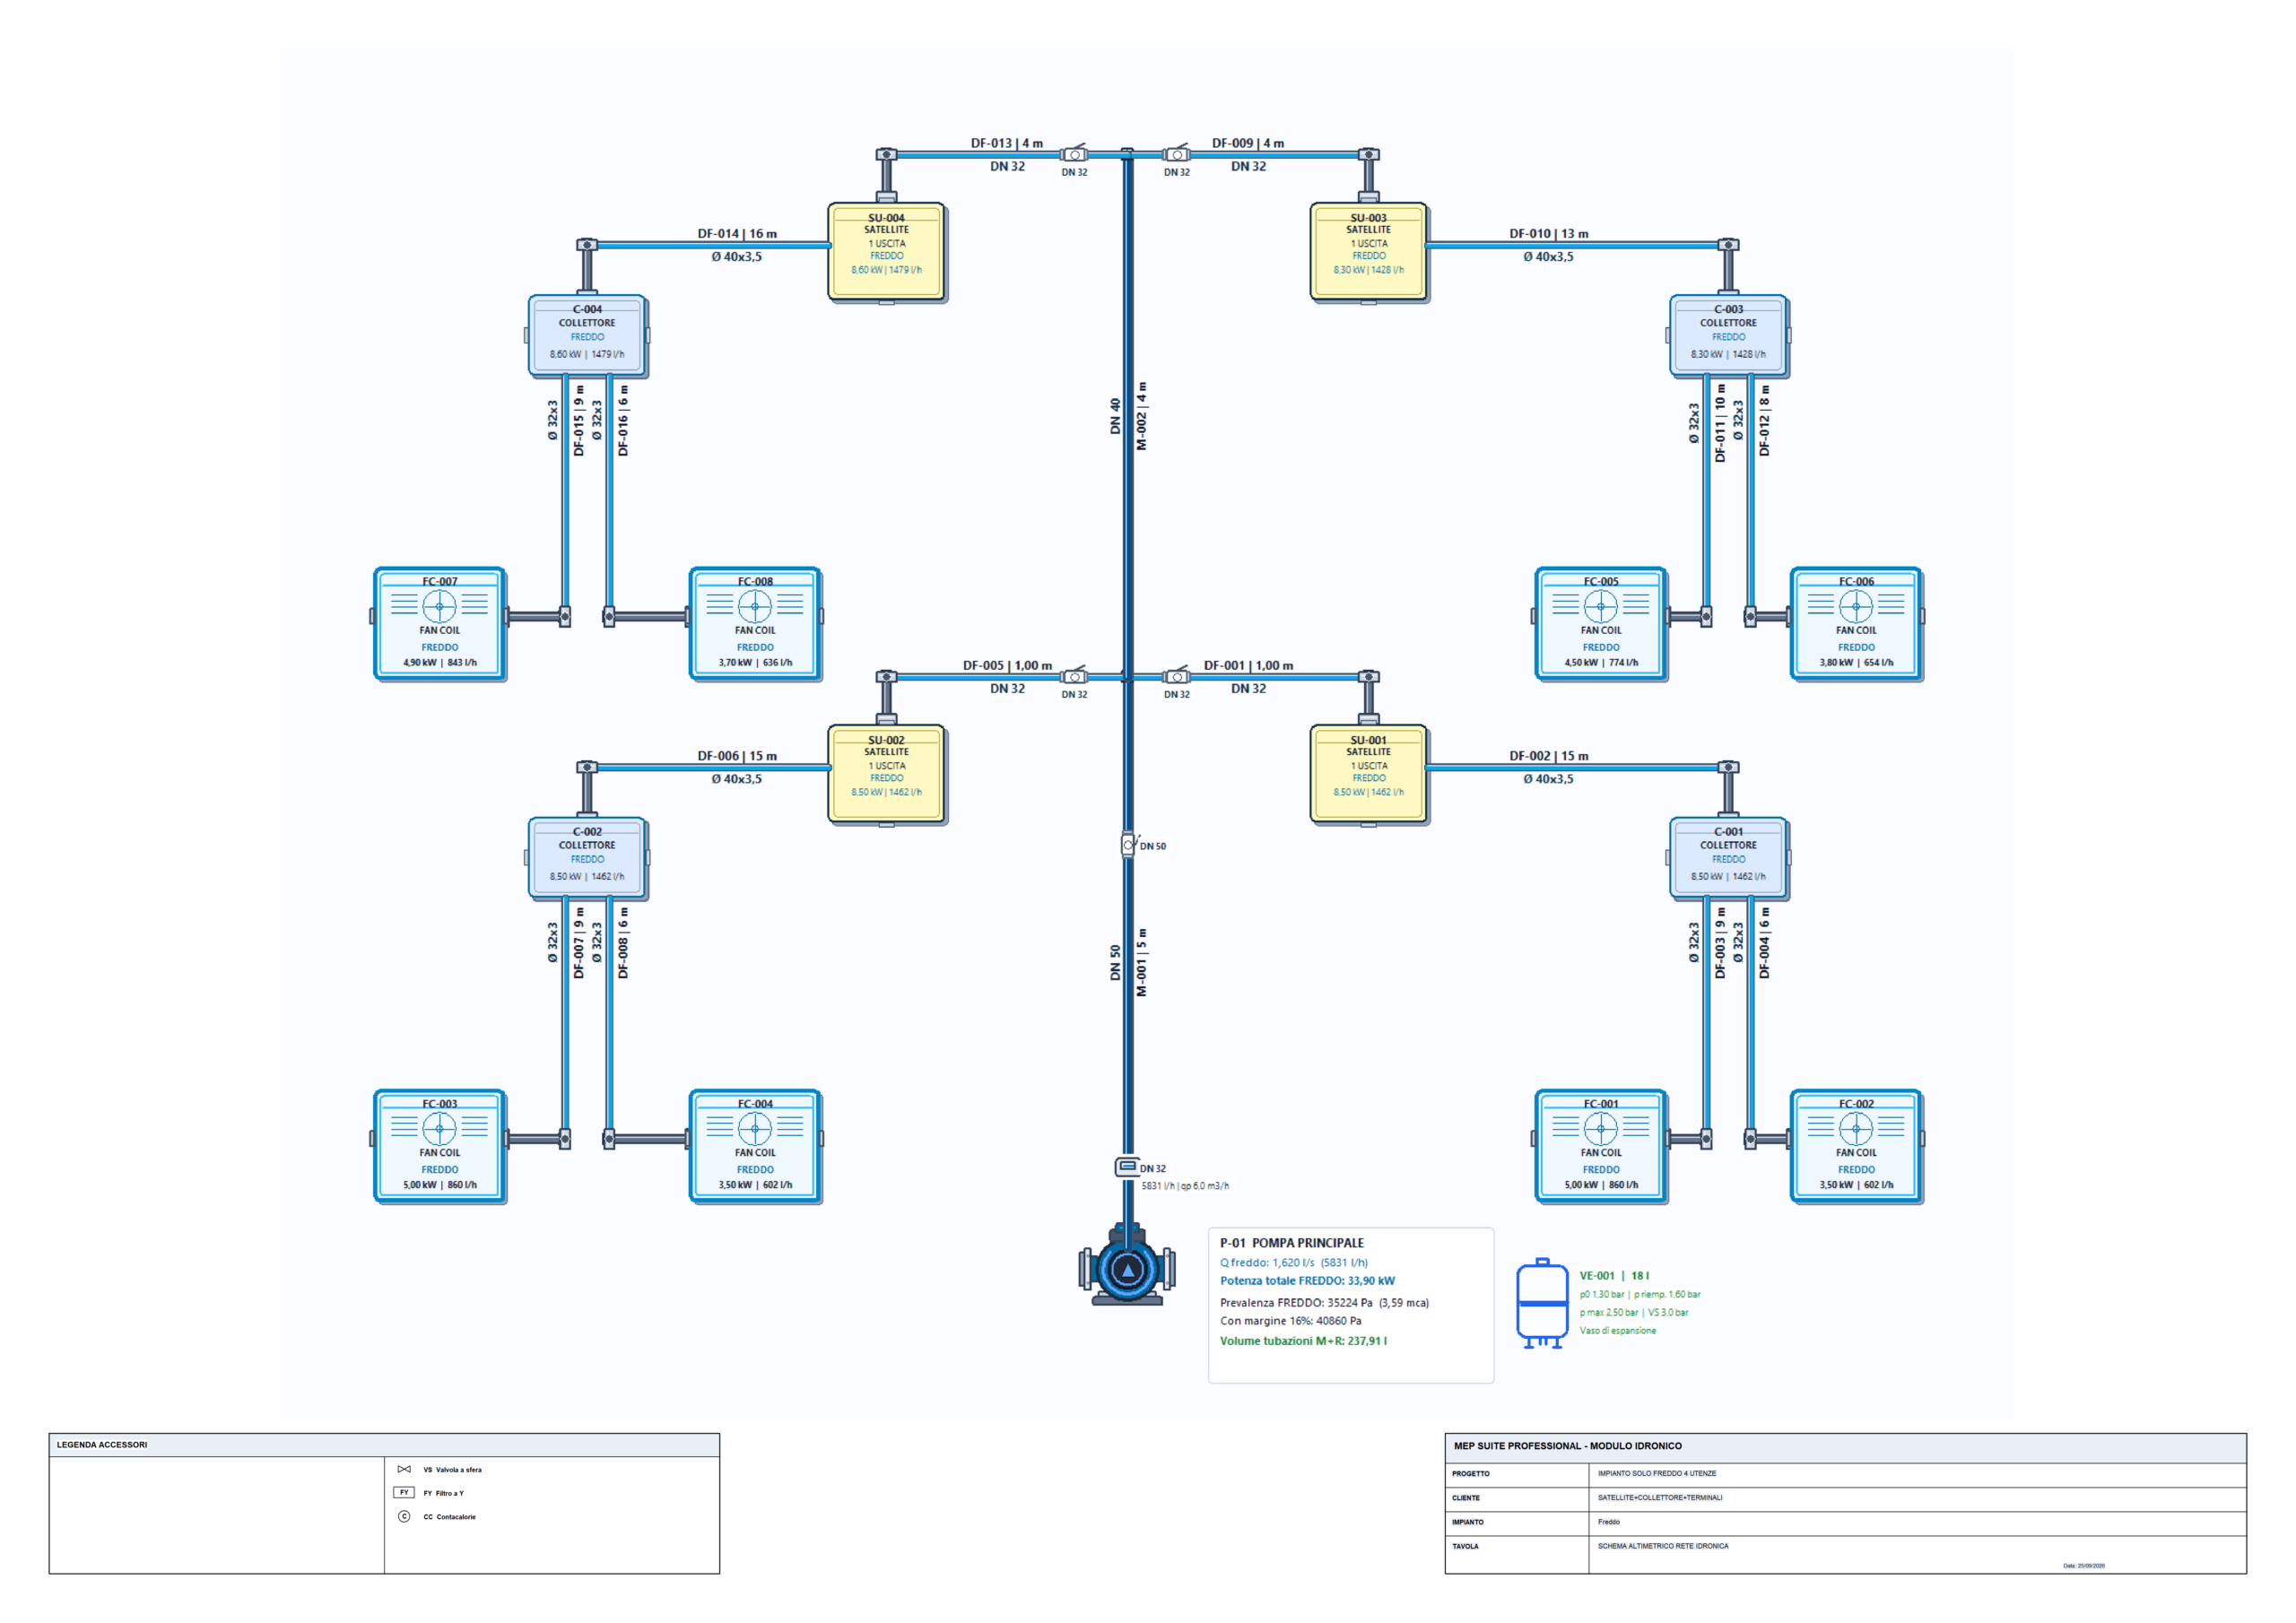Click the CC Contacalorie legend symbol
This screenshot has height=1623, width=2296.
[404, 1516]
